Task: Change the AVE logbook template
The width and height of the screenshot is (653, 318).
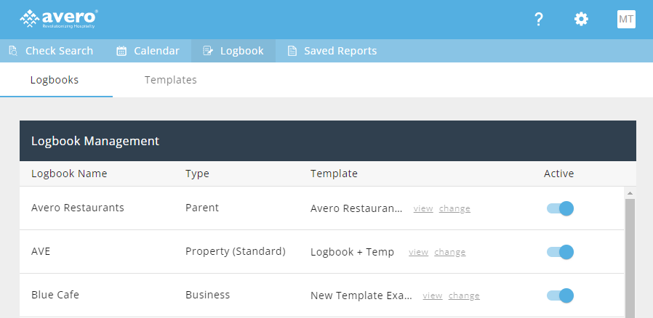Action: click(x=450, y=253)
